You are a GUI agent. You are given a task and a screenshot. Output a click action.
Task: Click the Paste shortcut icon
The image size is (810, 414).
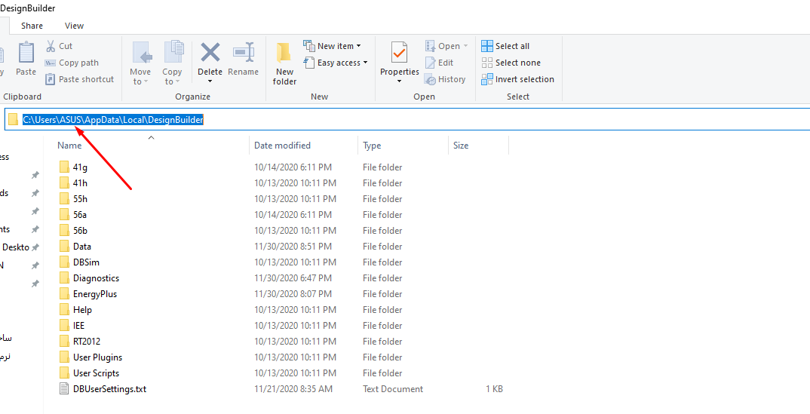pos(50,79)
